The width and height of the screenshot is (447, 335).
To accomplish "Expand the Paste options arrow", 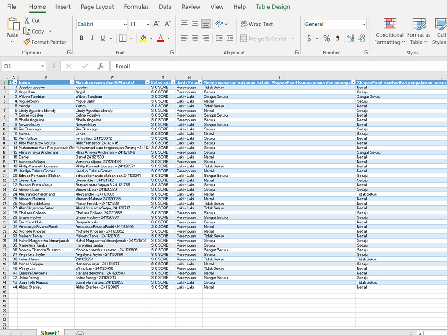I will click(13, 42).
